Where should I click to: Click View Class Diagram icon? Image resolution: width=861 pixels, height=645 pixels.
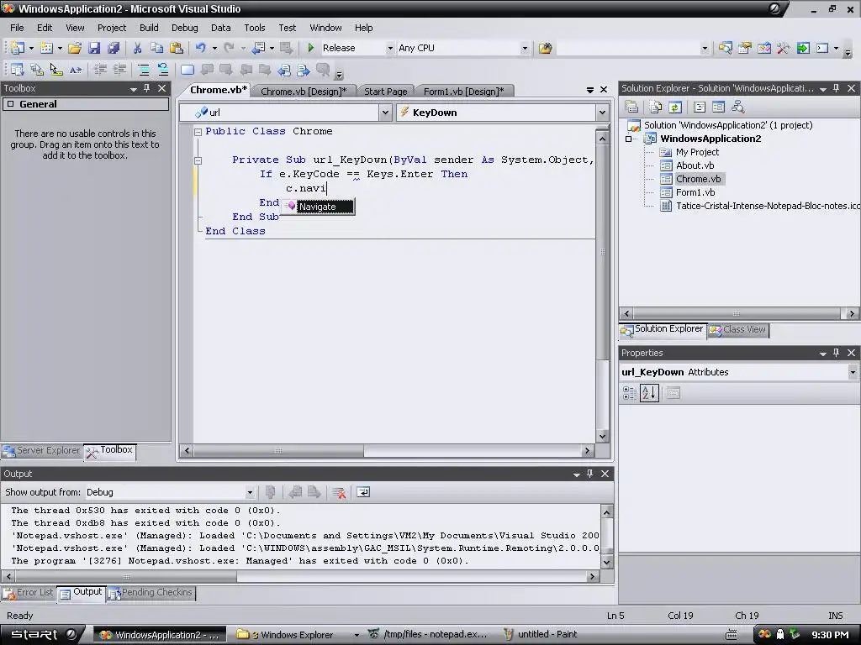[738, 107]
